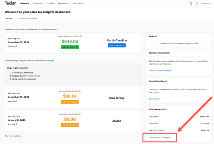Click the Learn More link
Screen dimensions: 214x144
pyautogui.click(x=34, y=76)
